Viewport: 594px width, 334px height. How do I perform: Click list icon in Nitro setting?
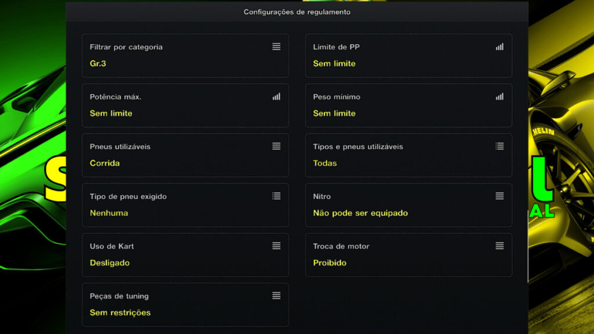click(499, 196)
